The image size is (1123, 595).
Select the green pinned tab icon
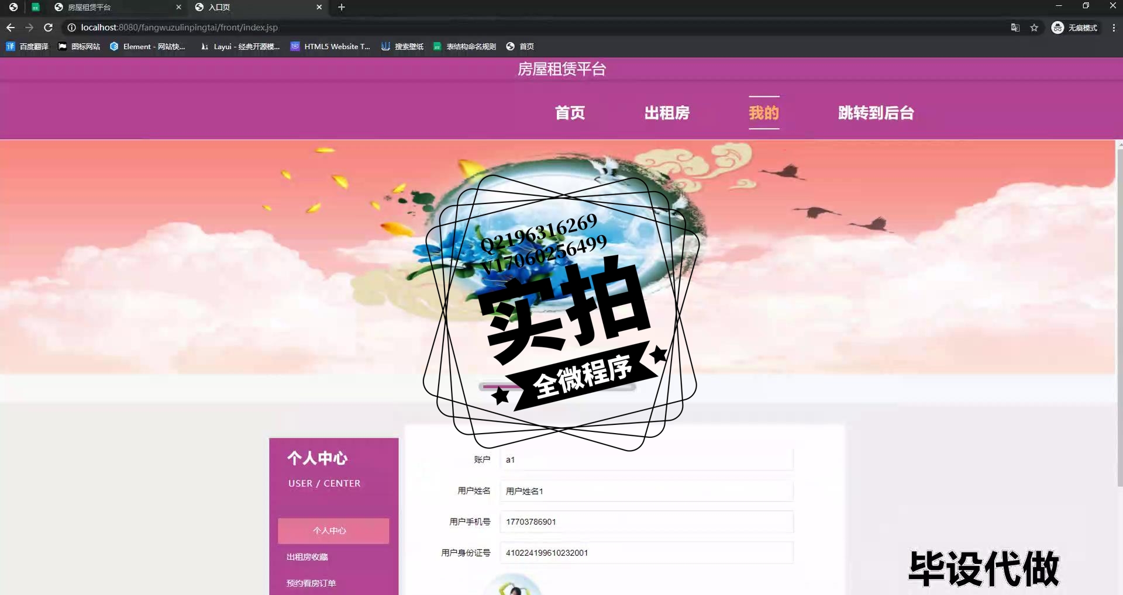coord(36,7)
